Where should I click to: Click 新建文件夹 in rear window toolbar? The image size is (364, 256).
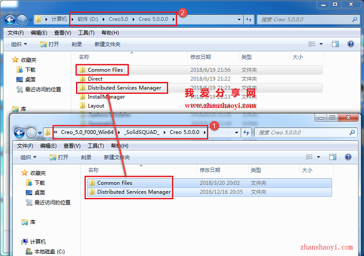(x=108, y=44)
